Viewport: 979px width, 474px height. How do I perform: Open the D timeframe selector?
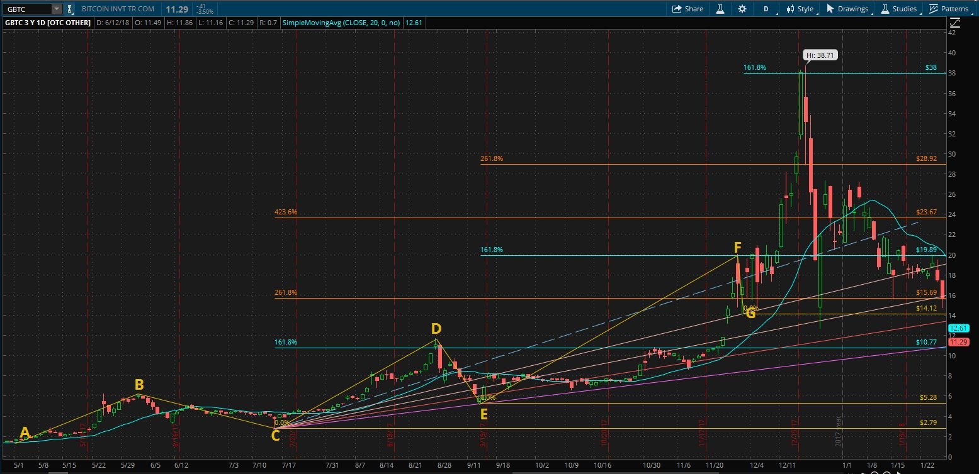click(x=766, y=9)
